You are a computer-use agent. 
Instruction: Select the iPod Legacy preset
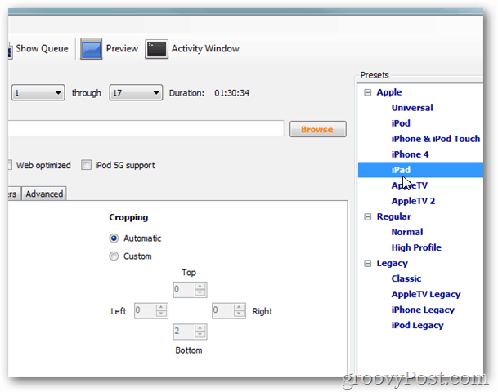(417, 325)
